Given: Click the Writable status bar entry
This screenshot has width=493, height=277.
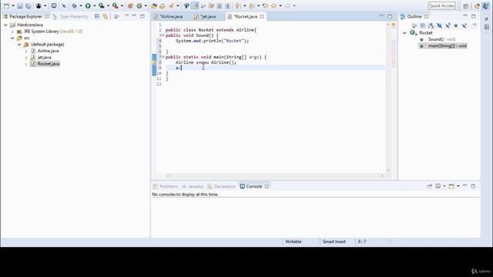Looking at the screenshot, I should [x=293, y=242].
